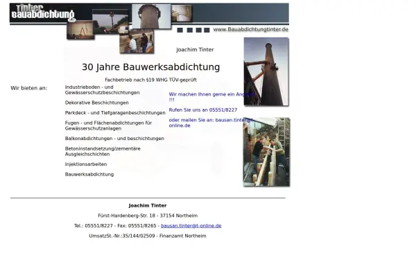Click Parkdeck - und Tiefgaragenbeschichtungen item

point(115,113)
